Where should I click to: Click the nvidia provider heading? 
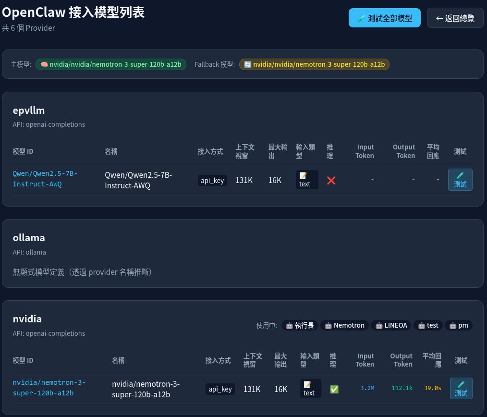coord(27,319)
